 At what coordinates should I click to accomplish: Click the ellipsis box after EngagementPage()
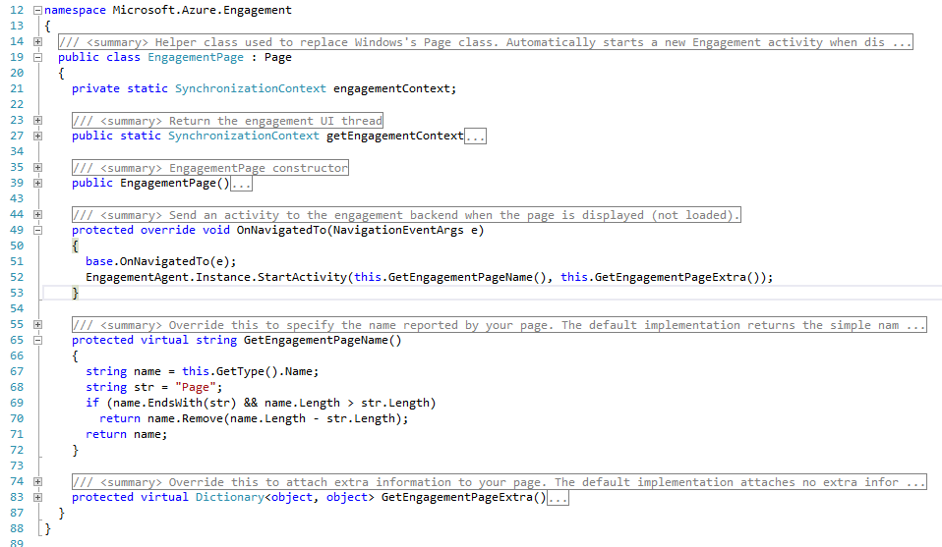[241, 184]
